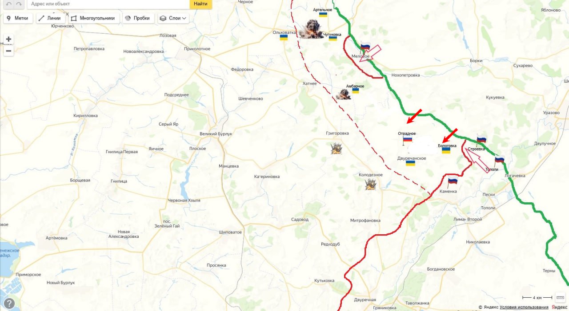The height and width of the screenshot is (311, 569).
Task: Zoom in with the plus button
Action: (8, 39)
